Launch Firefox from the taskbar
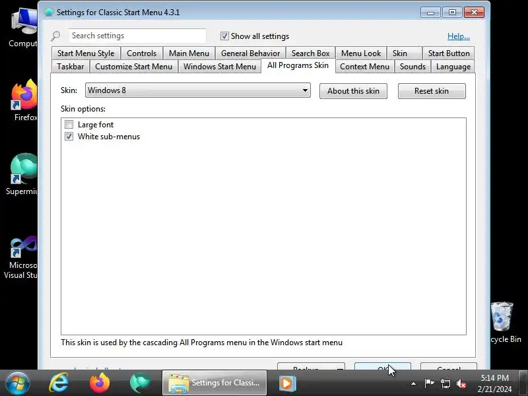 [100, 383]
